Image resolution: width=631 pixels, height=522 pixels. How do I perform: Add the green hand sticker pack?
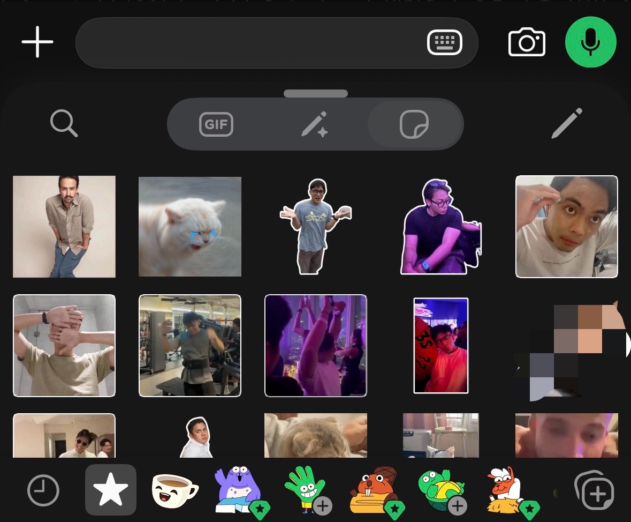[309, 490]
